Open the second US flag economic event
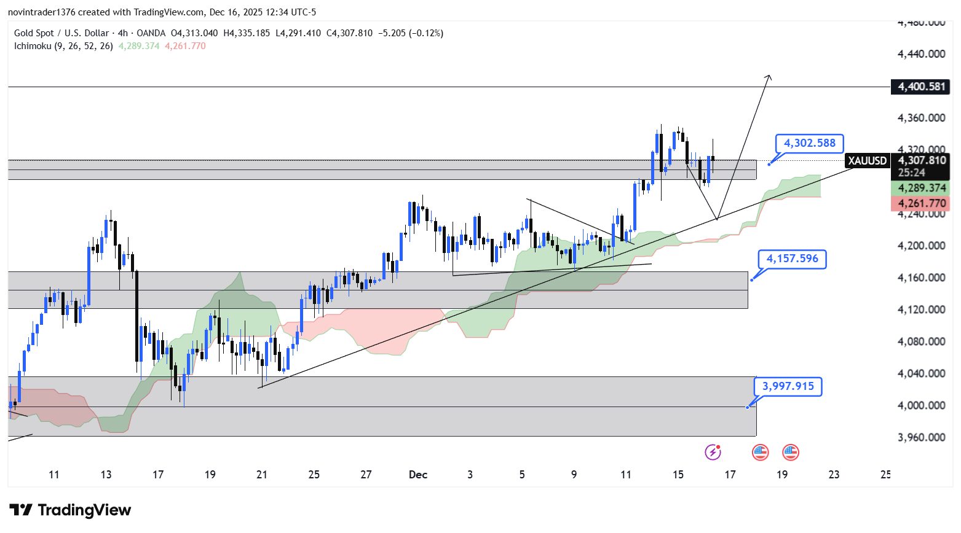Image resolution: width=961 pixels, height=533 pixels. (790, 453)
